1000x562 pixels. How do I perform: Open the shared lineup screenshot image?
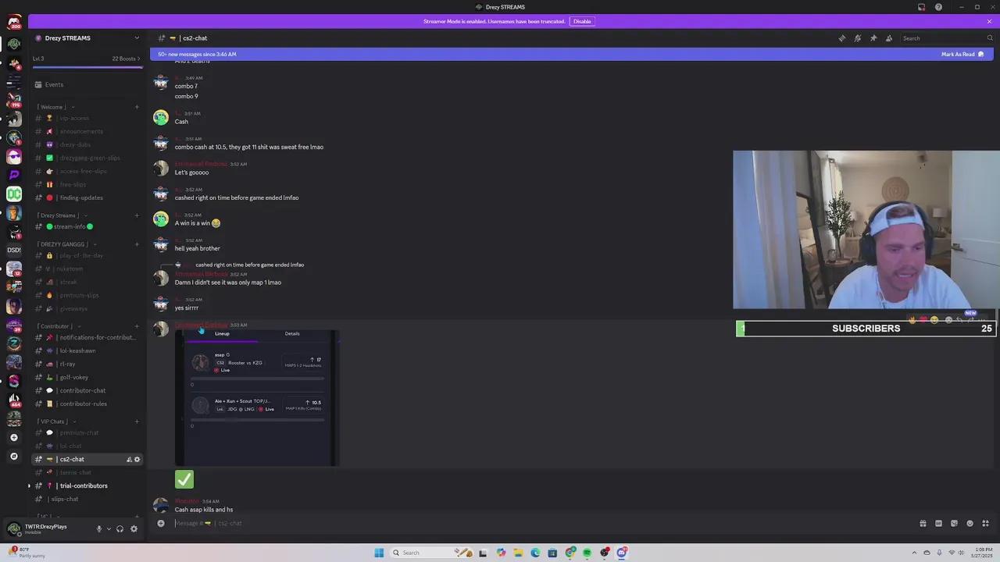[257, 398]
